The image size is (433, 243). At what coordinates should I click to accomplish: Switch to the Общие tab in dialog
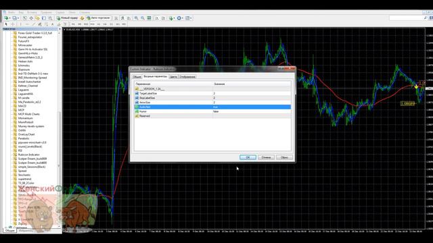point(137,77)
